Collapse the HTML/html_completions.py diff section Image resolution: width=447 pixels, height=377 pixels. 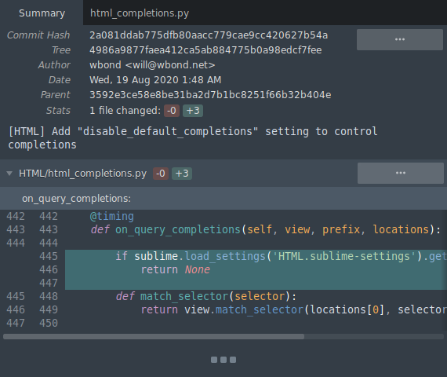click(9, 174)
